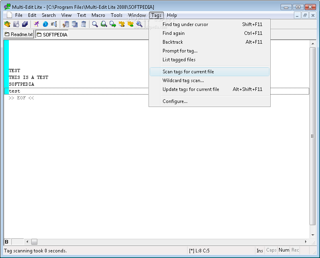Click the Cut scissors toolbar icon
Viewport: 320px width, 258px height.
pos(65,24)
